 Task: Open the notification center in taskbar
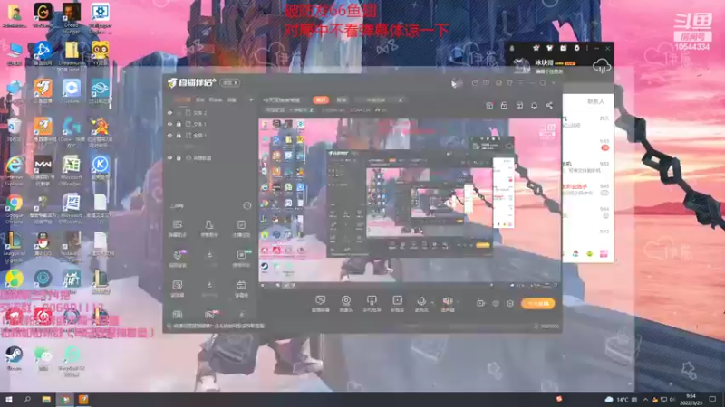[x=712, y=400]
